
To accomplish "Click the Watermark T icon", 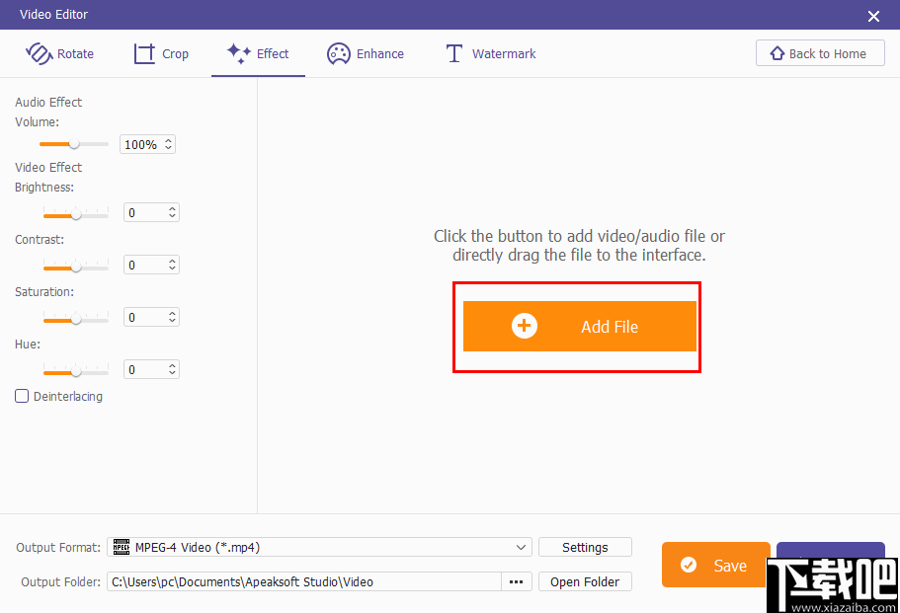I will coord(454,53).
